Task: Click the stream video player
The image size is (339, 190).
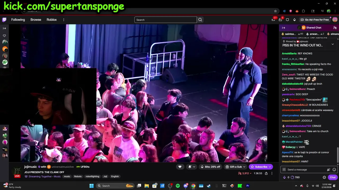Action: click(144, 93)
